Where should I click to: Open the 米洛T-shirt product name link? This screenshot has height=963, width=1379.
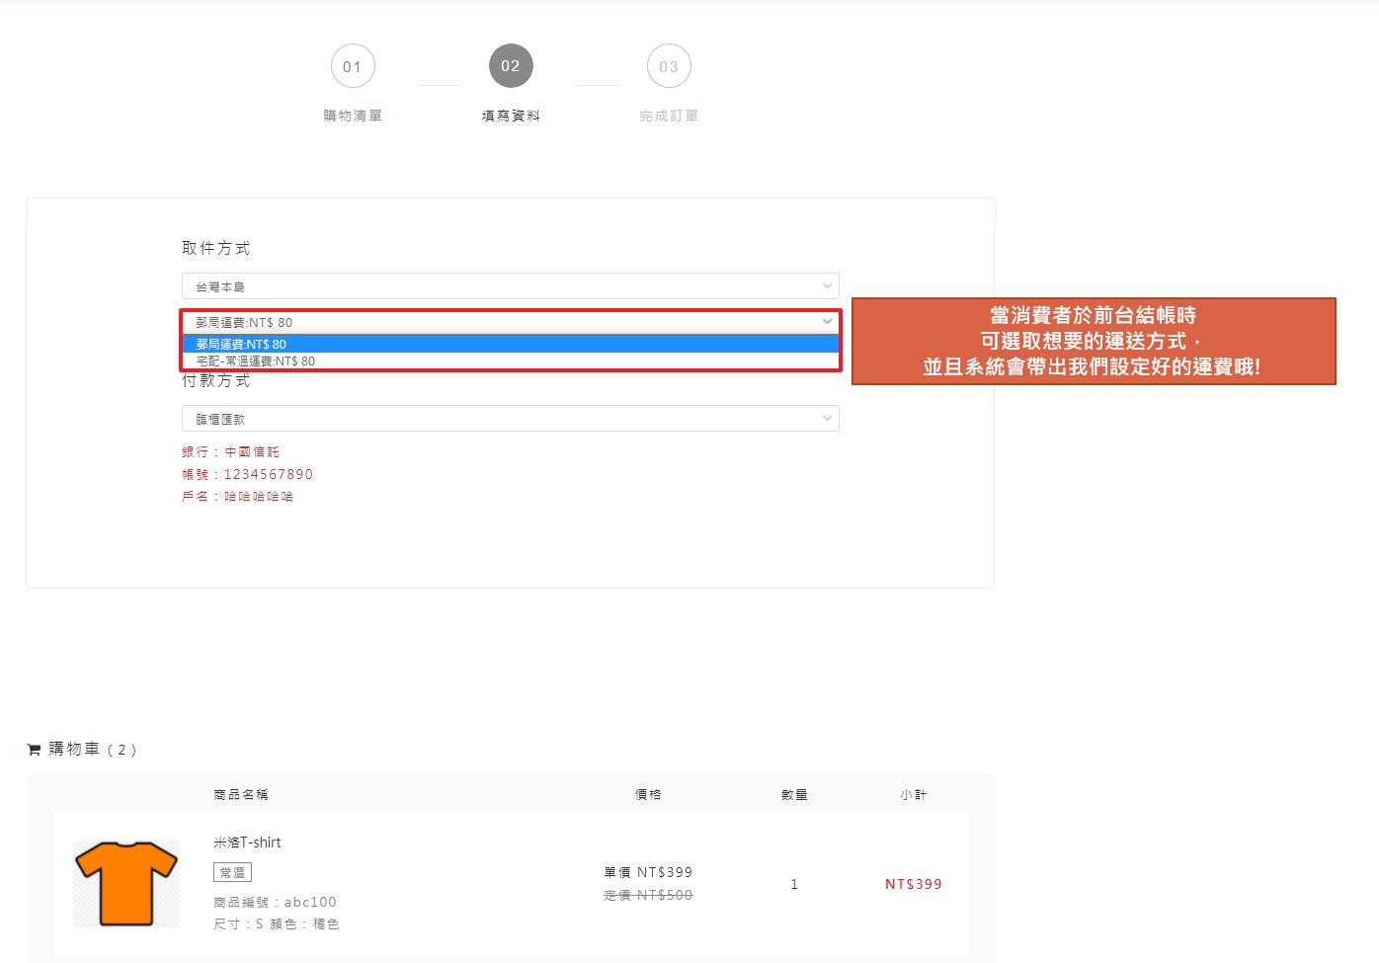(247, 843)
